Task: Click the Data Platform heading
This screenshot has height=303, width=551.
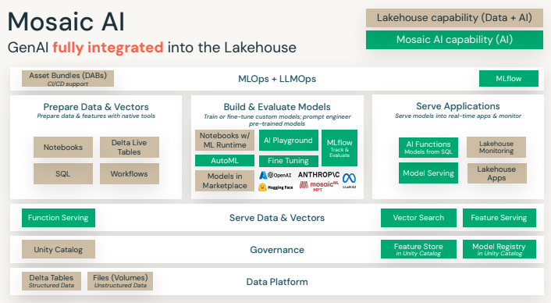Action: [277, 282]
